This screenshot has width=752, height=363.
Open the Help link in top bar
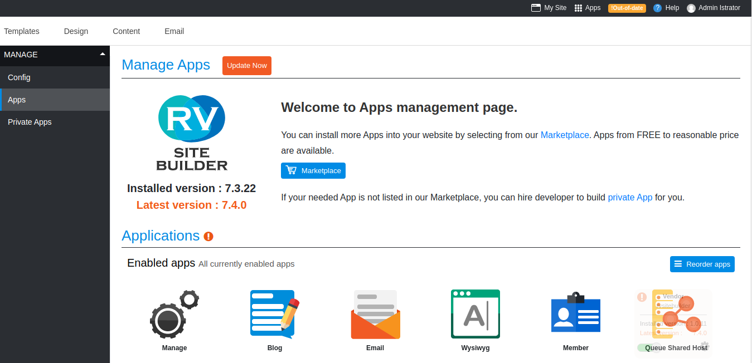pyautogui.click(x=672, y=8)
